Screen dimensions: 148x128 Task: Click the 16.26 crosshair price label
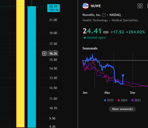pos(53,54)
